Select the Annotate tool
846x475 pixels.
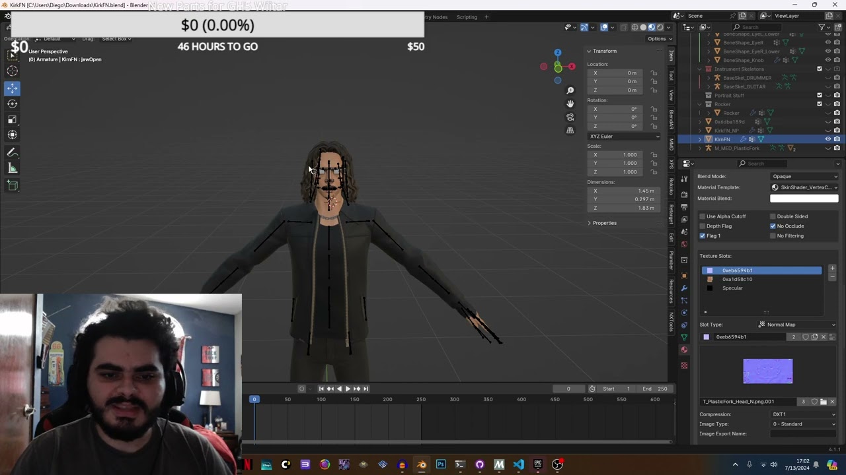[13, 152]
